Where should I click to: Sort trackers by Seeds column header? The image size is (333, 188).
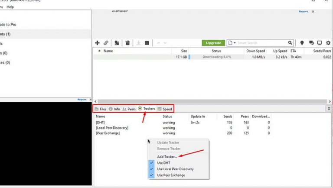[228, 116]
